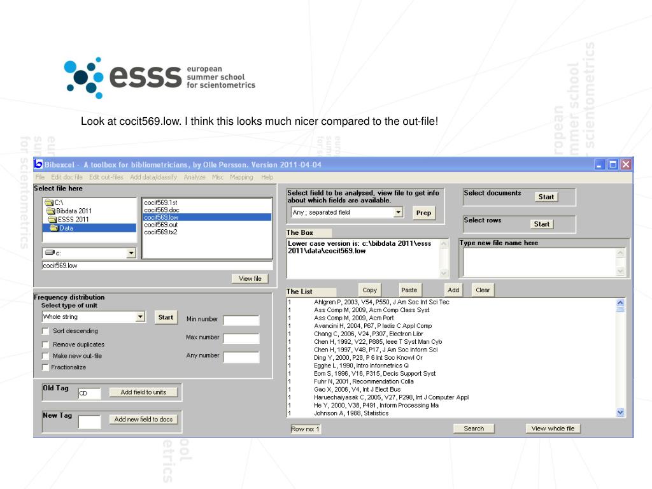Open the Any ; separated field dropdown
Image resolution: width=652 pixels, height=489 pixels.
[x=399, y=213]
